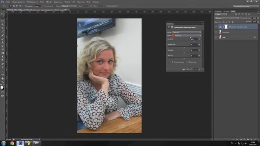This screenshot has width=260, height=146.
Task: Select the Brush tool
Action: [2, 39]
